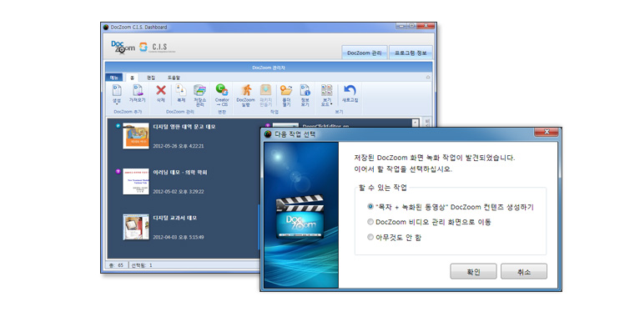Click the 취소 cancel button
Viewport: 640px width, 327px height.
tap(524, 271)
